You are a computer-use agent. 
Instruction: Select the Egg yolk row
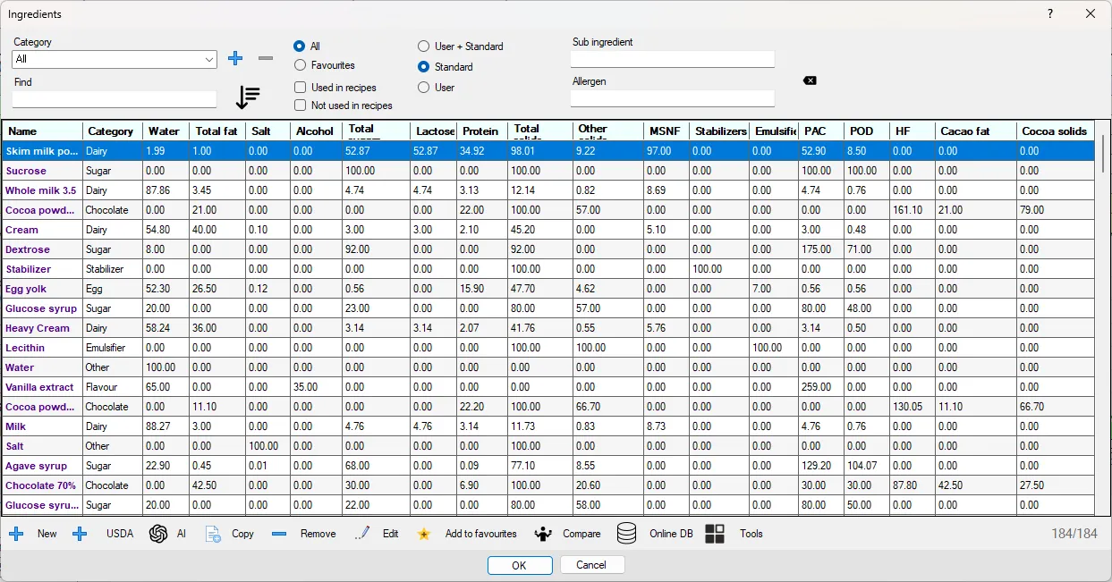click(548, 289)
